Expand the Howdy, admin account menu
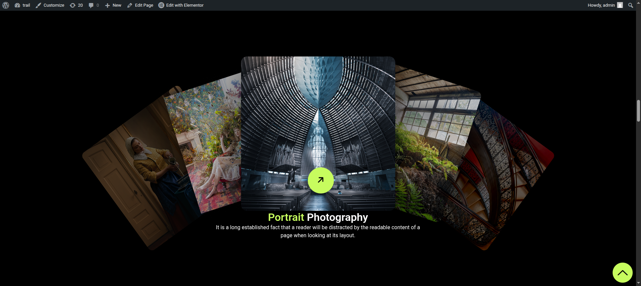641x286 pixels. click(601, 5)
